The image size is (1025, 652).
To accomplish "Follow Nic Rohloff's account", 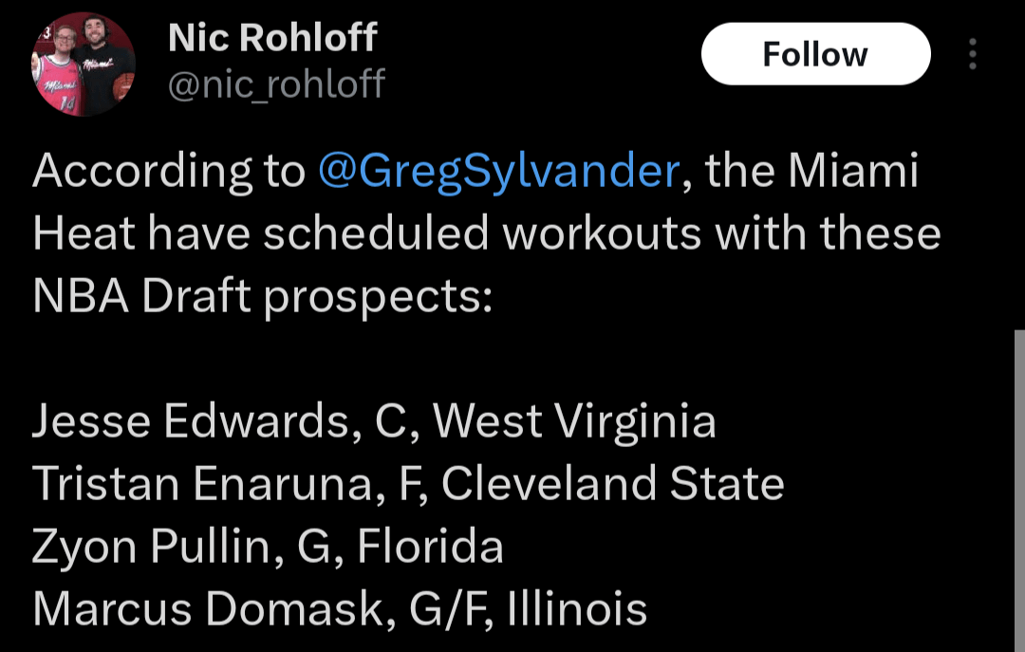I will [815, 54].
